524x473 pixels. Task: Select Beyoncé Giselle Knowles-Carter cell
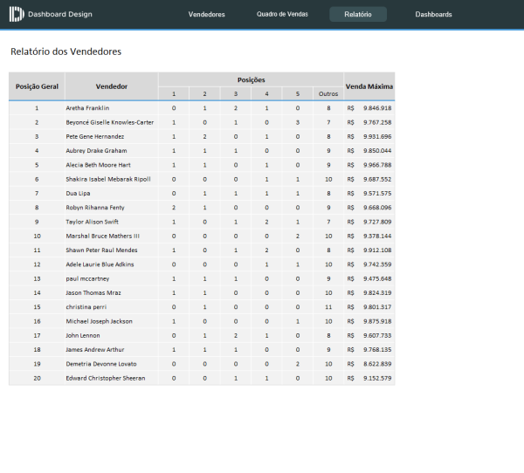[x=109, y=122]
